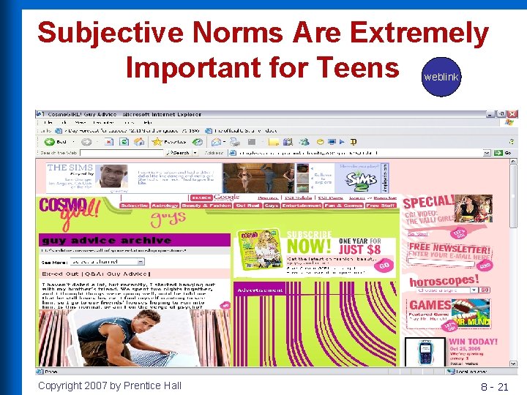The width and height of the screenshot is (527, 395).
Task: Click the blue play arrow toolbar icon
Action: (x=342, y=142)
